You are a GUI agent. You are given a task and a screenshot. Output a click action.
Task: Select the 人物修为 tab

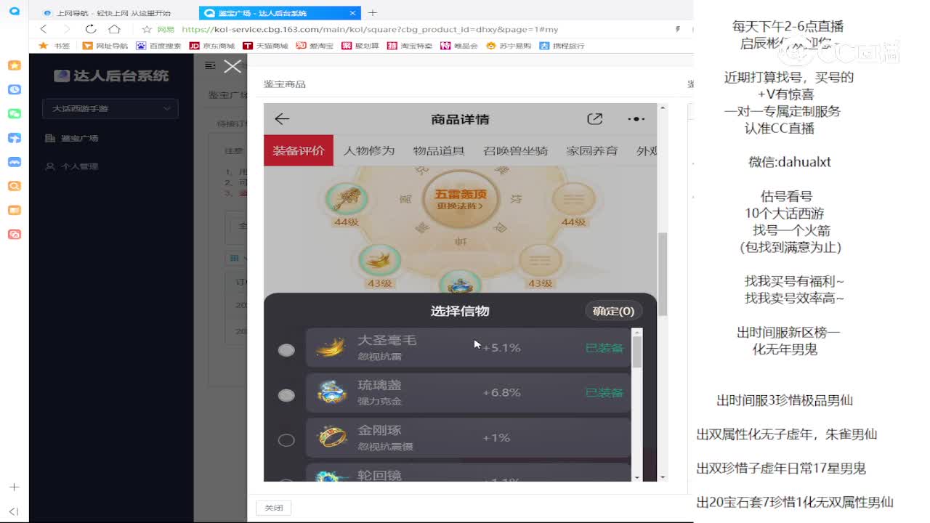click(369, 150)
